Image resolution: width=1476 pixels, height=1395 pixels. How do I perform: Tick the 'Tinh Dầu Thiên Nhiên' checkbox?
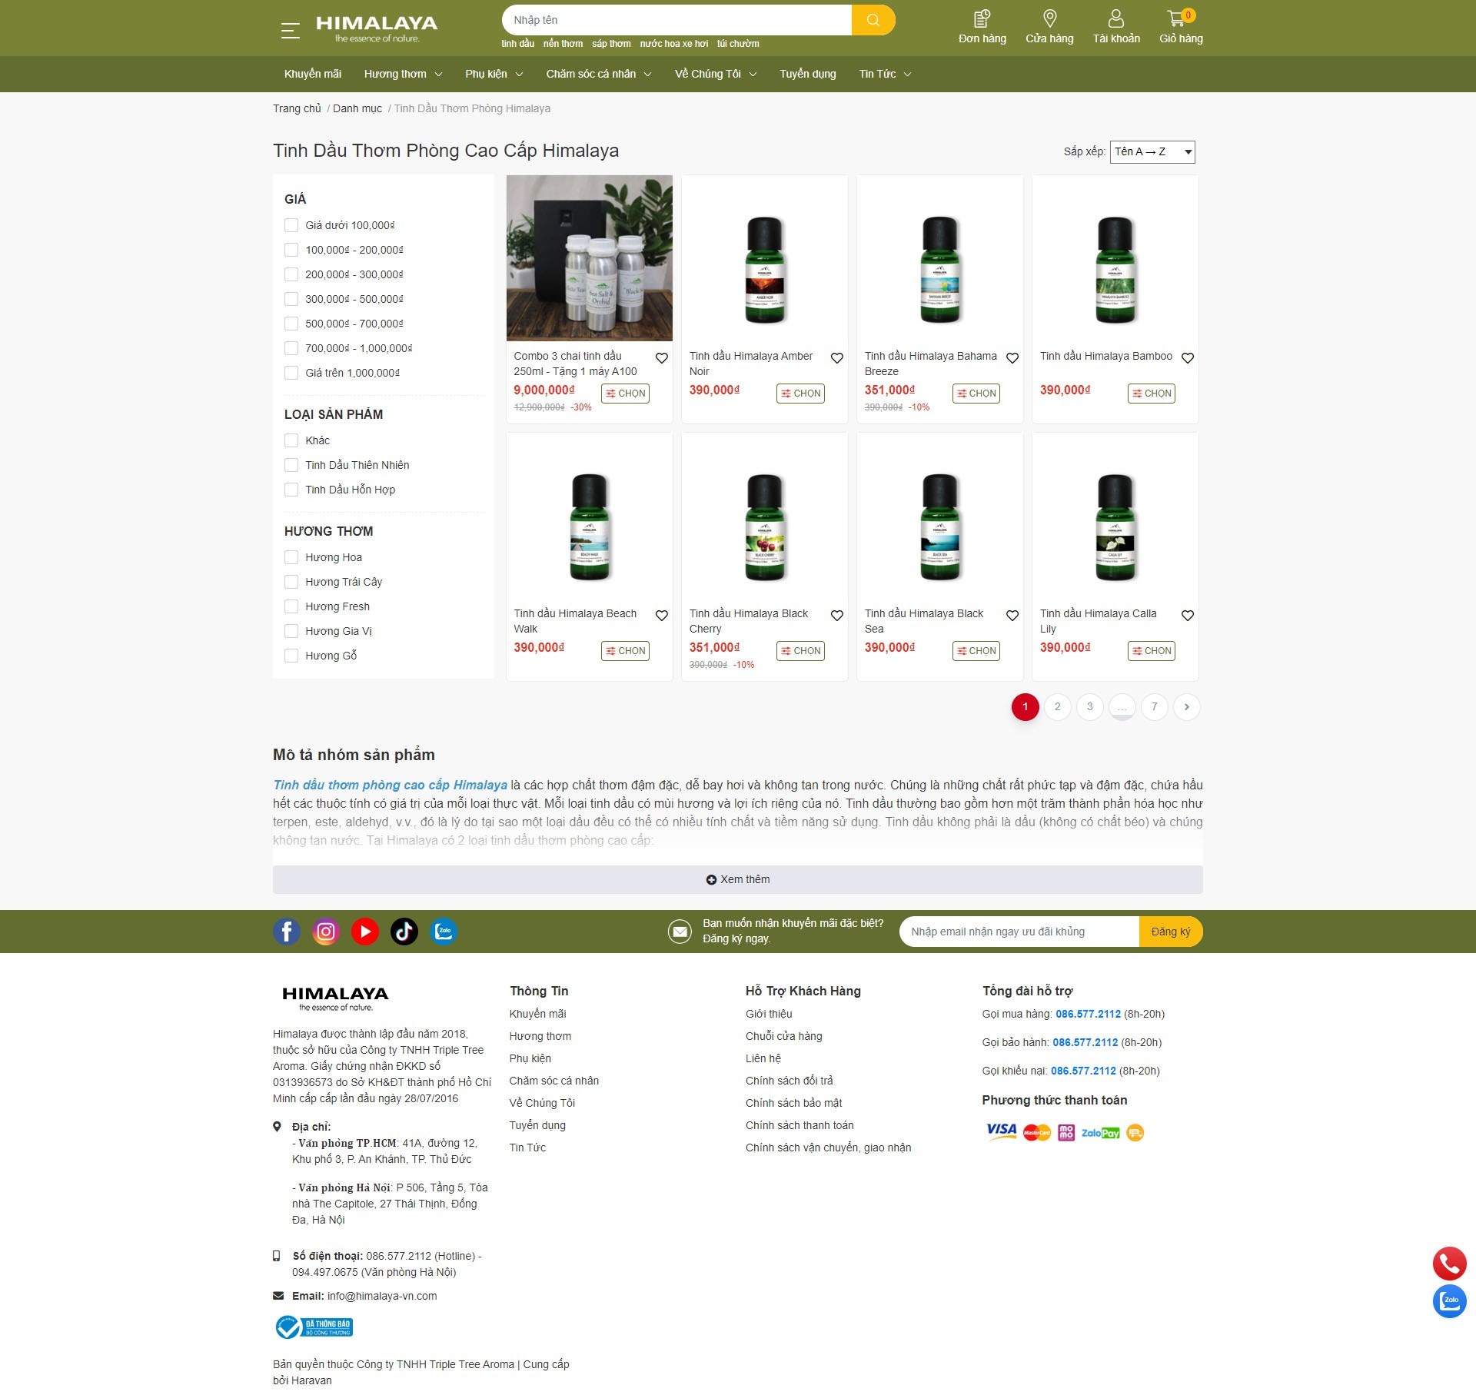tap(291, 465)
